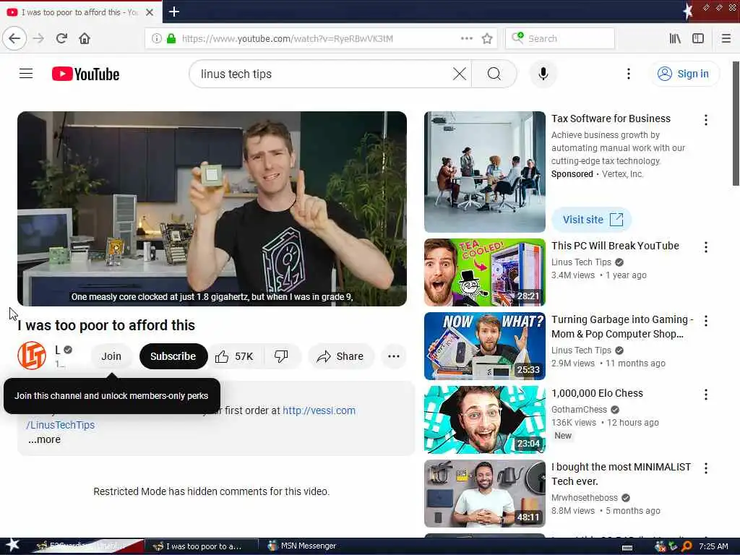Open Mrwhosetheboss channel name
The width and height of the screenshot is (740, 555).
click(584, 498)
